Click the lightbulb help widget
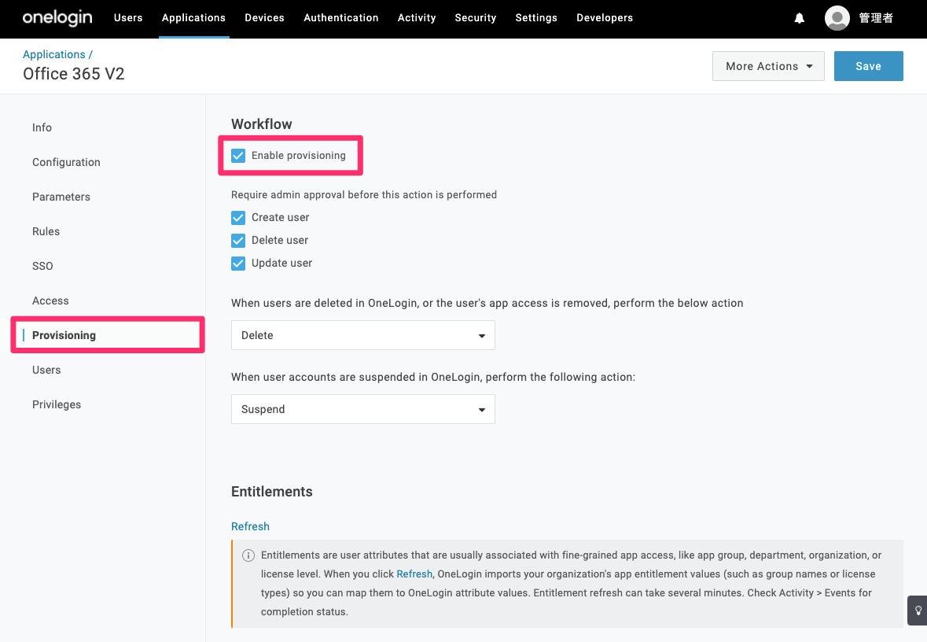The height and width of the screenshot is (642, 927). [918, 611]
